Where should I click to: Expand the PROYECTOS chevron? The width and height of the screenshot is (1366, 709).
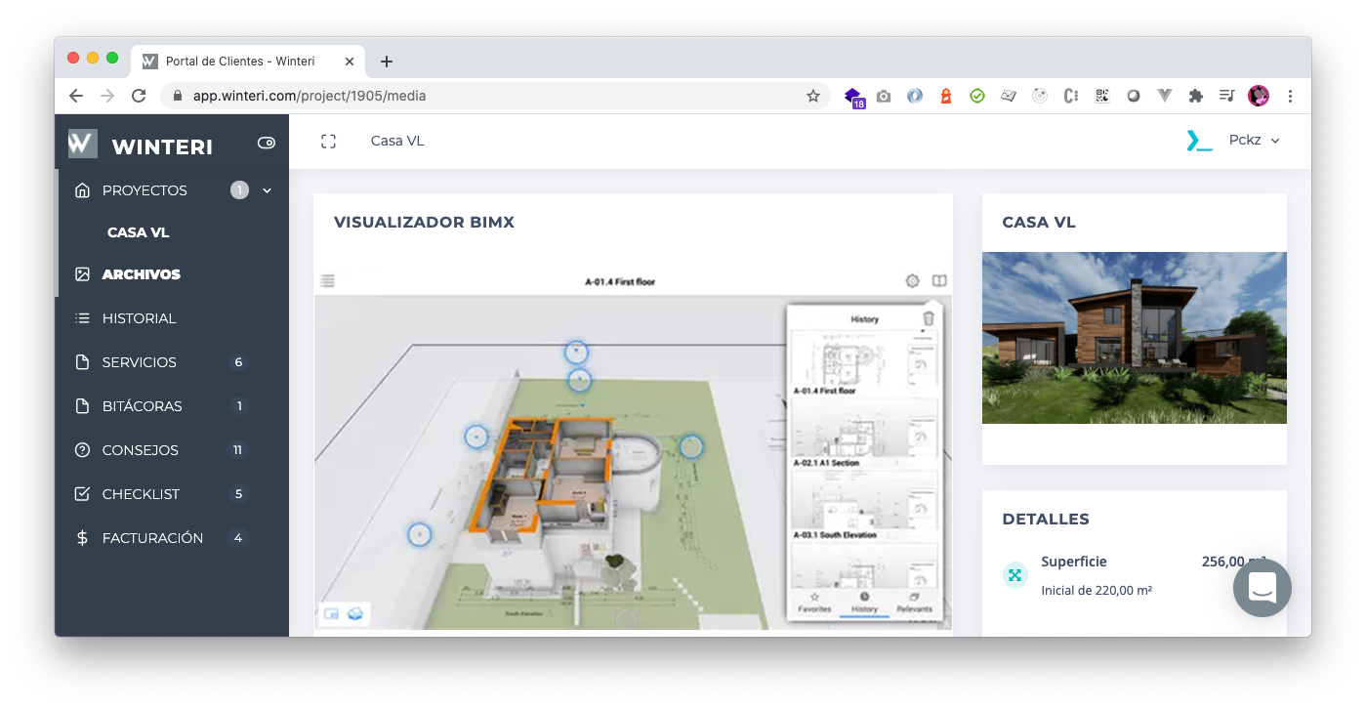coord(268,190)
